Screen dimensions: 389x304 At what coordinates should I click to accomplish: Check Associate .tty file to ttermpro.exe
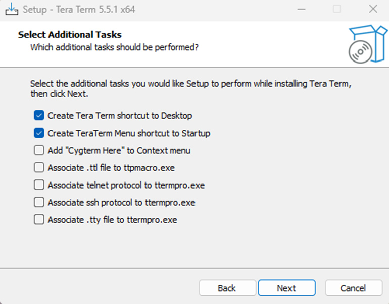coord(39,220)
